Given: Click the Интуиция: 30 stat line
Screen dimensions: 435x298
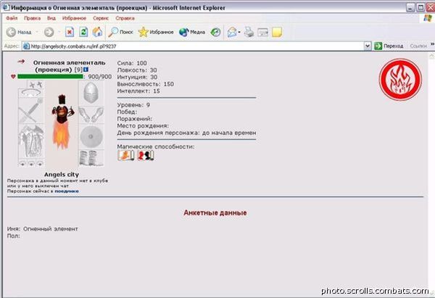Looking at the screenshot, I should pos(137,77).
